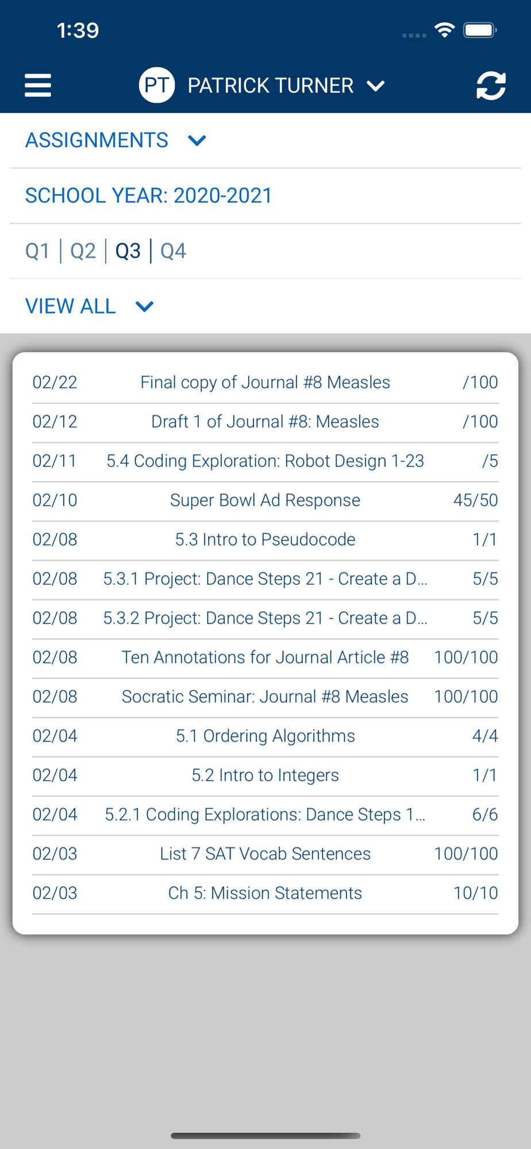Viewport: 531px width, 1149px height.
Task: Select Ch 5: Mission Statements row
Action: tap(265, 893)
